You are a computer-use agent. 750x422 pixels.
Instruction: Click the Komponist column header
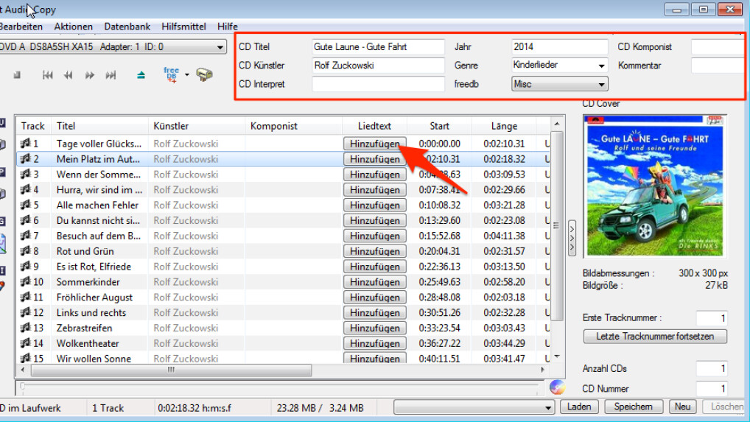click(293, 126)
